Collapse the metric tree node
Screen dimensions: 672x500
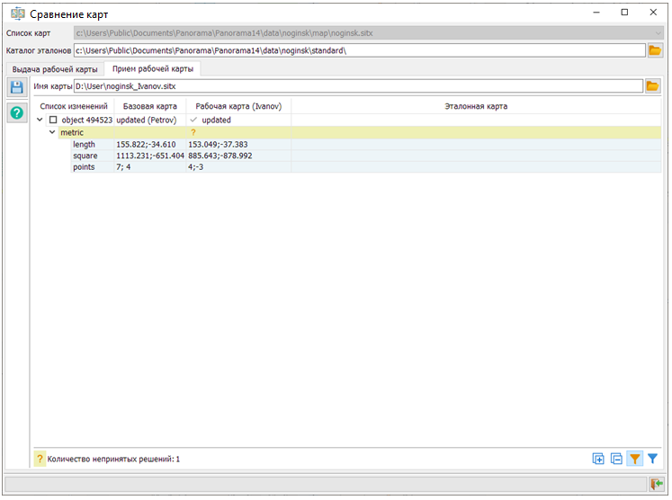52,132
